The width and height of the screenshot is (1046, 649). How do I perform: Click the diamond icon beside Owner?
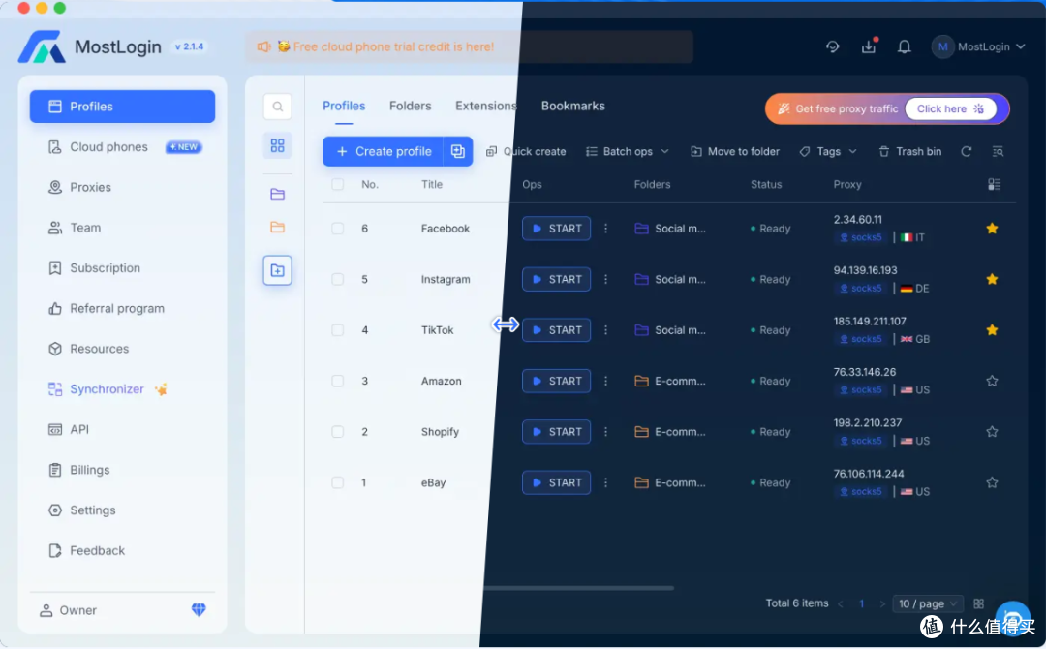pyautogui.click(x=199, y=609)
